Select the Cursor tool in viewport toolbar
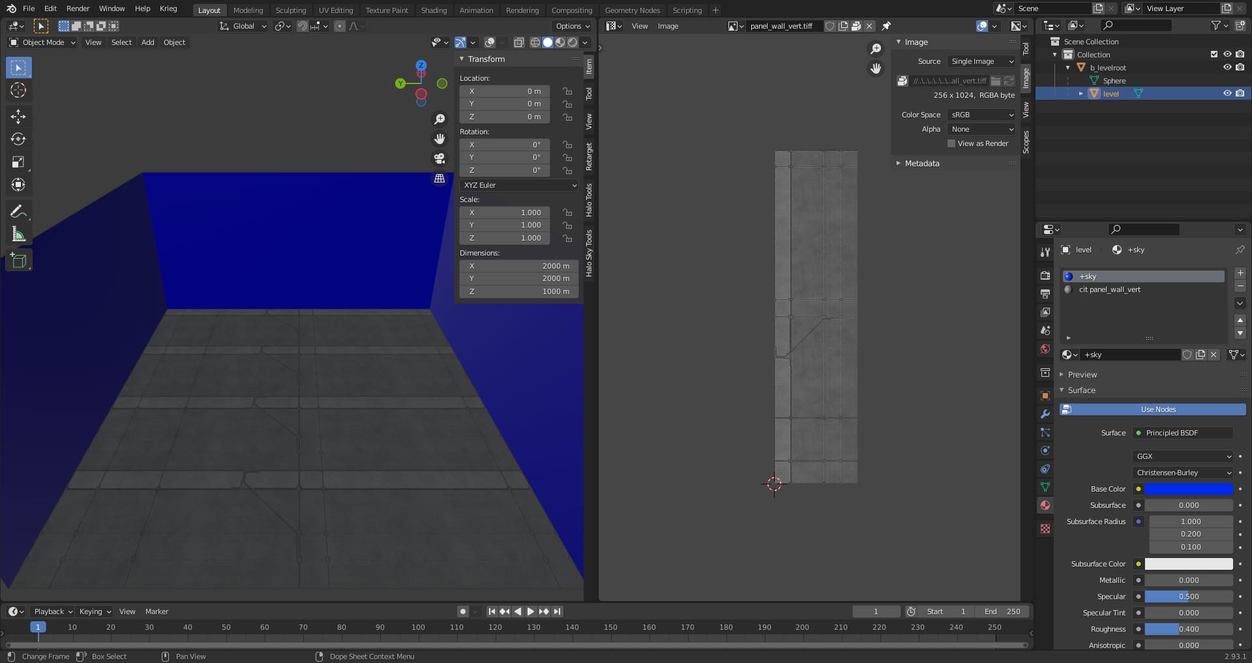 click(18, 90)
